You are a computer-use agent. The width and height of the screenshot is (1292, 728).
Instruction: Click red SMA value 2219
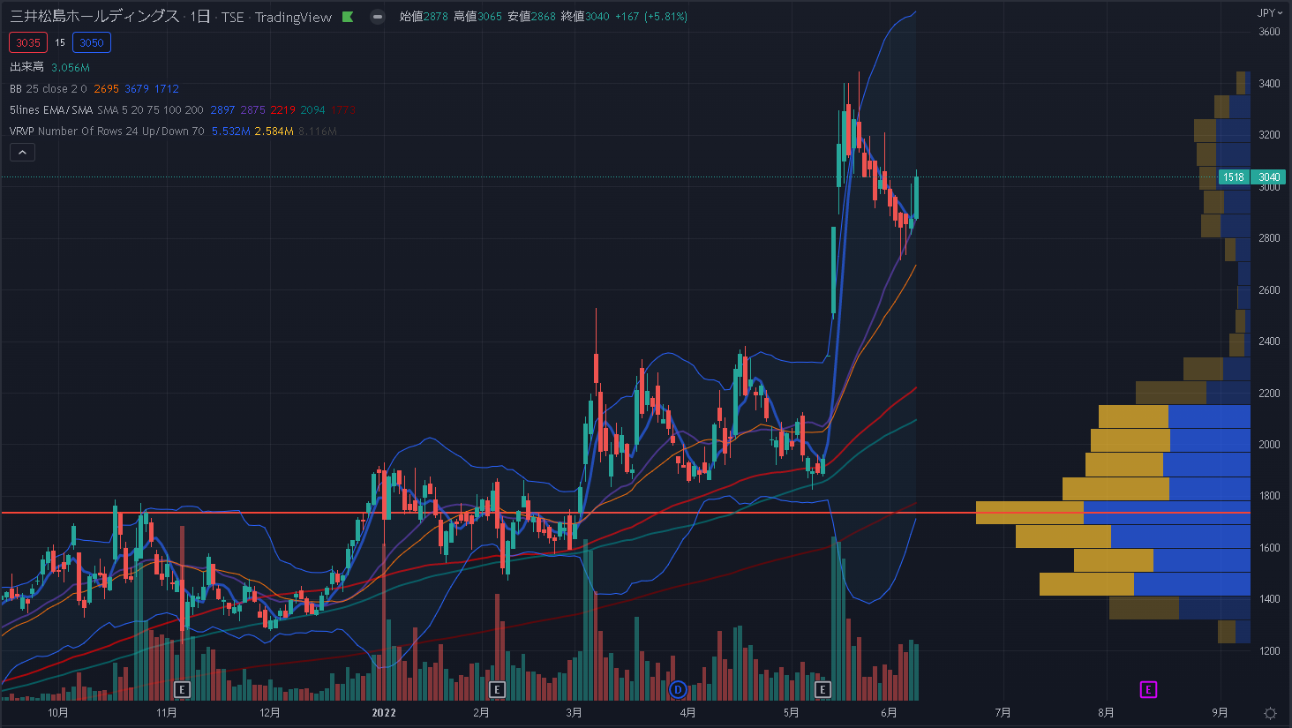pos(283,109)
